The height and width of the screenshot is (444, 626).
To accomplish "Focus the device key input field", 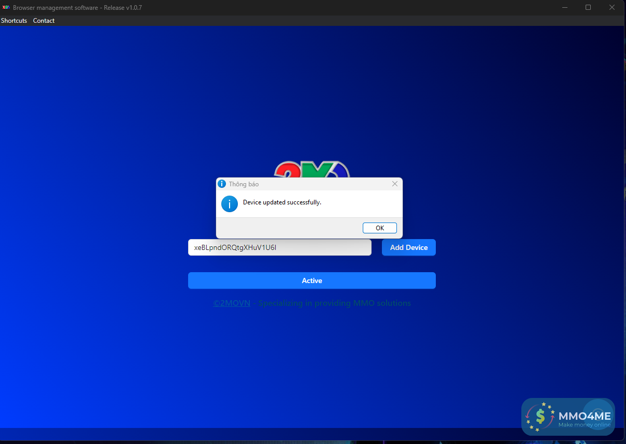I will [280, 247].
